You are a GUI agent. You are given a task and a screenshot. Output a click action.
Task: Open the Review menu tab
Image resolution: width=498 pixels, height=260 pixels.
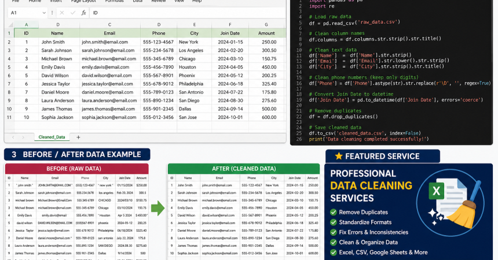(158, 1)
